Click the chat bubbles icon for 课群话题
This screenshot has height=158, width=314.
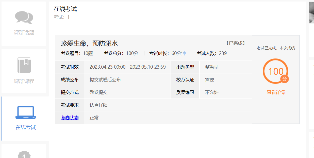pyautogui.click(x=24, y=17)
